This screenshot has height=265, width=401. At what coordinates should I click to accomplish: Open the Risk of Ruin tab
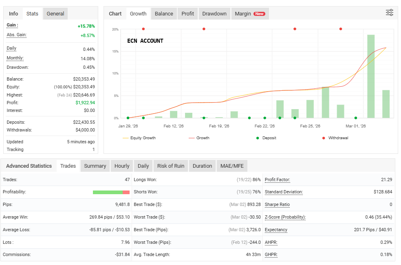(171, 166)
